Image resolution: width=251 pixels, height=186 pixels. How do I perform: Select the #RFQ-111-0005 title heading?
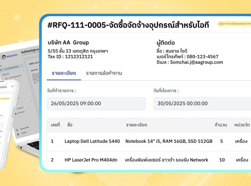(128, 25)
